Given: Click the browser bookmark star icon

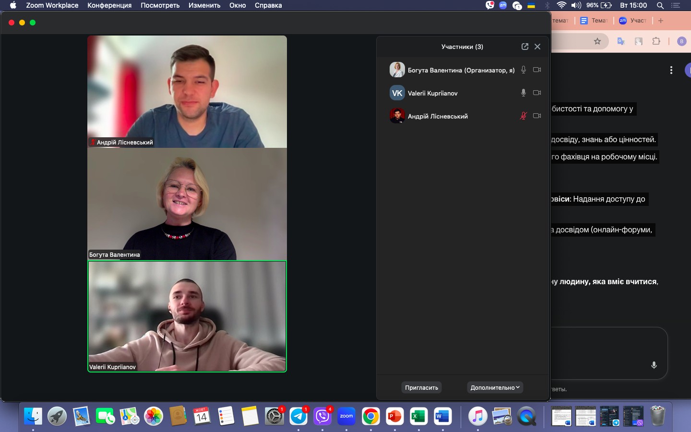Looking at the screenshot, I should pos(597,41).
